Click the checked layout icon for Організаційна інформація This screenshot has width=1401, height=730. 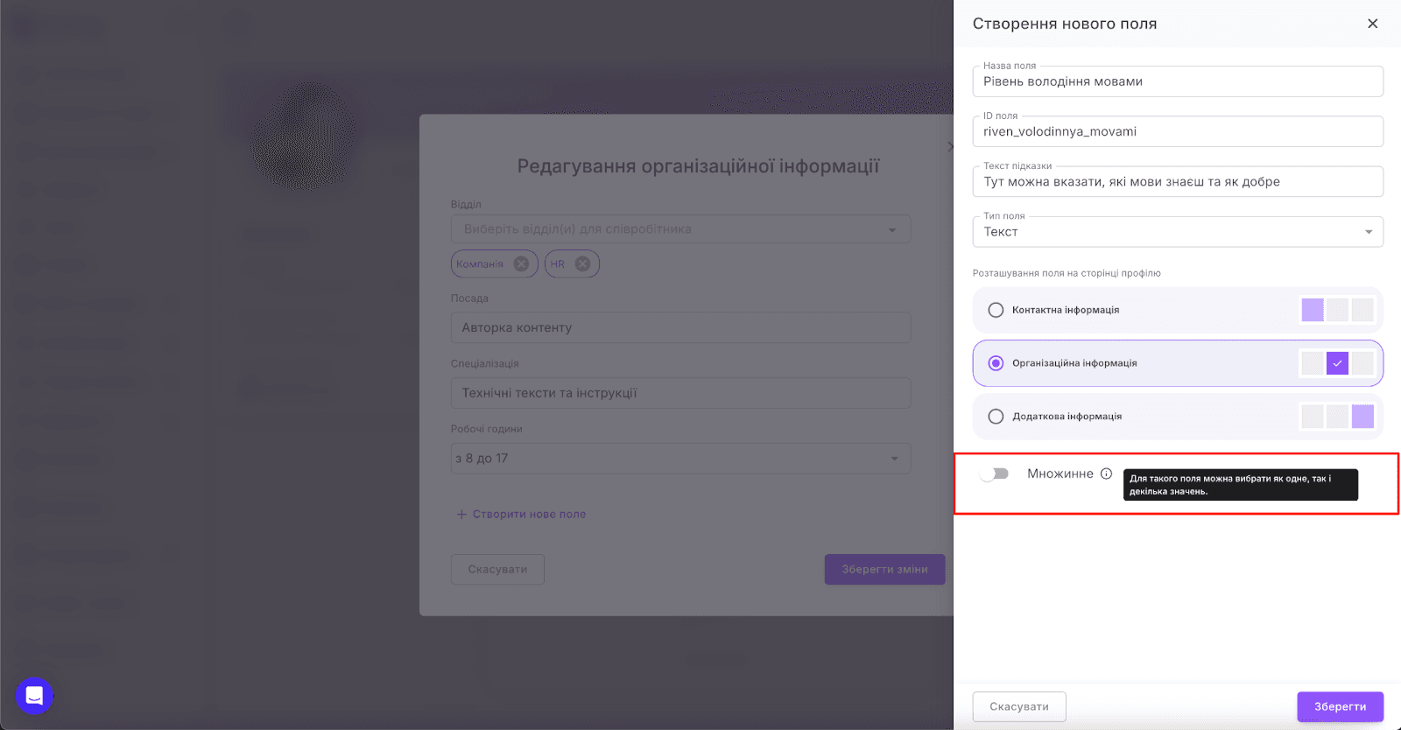[1337, 363]
